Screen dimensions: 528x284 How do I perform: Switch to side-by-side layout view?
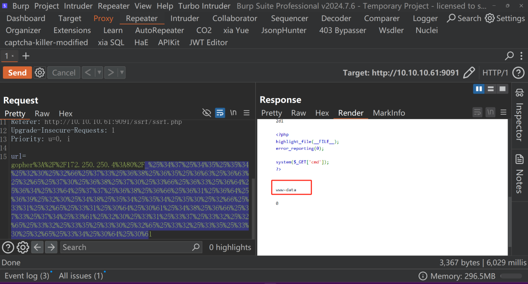pyautogui.click(x=479, y=89)
